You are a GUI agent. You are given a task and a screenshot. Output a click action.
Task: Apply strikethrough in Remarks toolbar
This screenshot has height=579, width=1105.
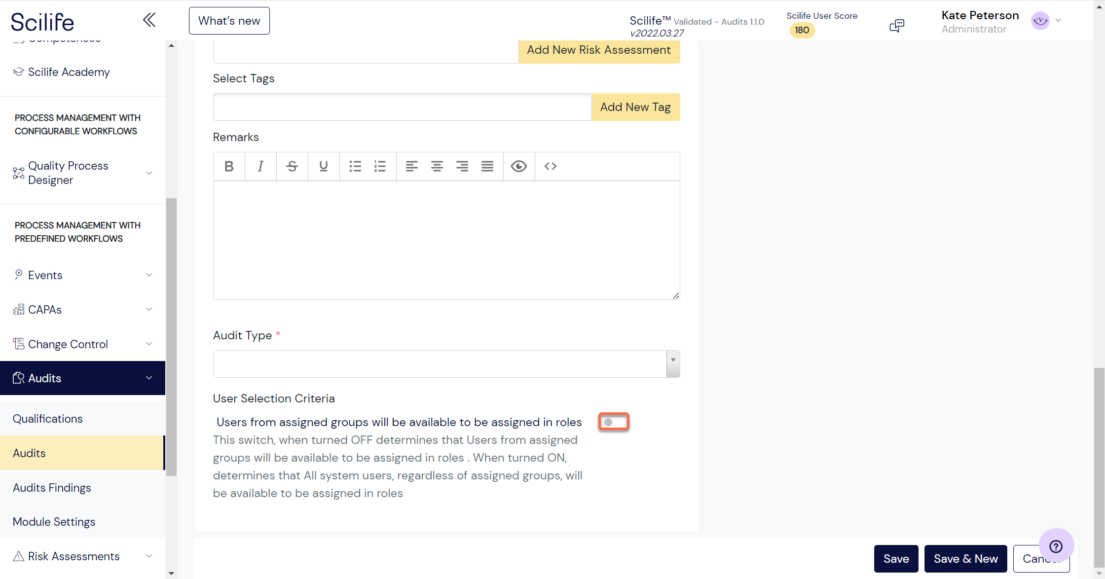tap(292, 166)
